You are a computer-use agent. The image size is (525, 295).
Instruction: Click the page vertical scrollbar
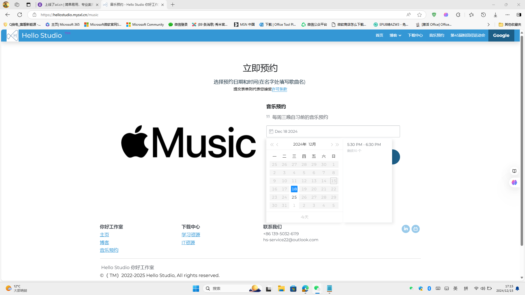[x=522, y=140]
